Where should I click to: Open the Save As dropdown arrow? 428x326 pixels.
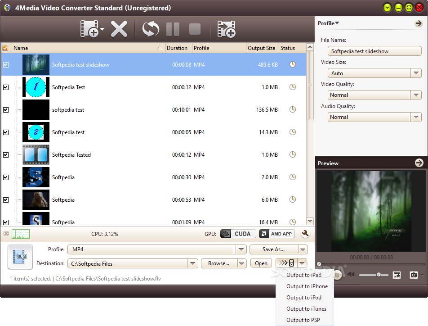pyautogui.click(x=303, y=249)
